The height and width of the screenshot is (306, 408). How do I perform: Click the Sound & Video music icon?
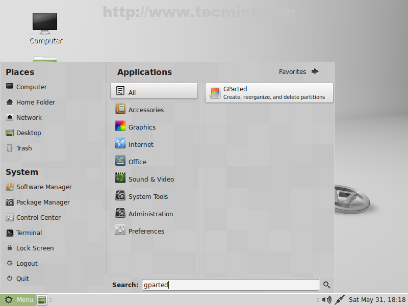[x=120, y=177]
